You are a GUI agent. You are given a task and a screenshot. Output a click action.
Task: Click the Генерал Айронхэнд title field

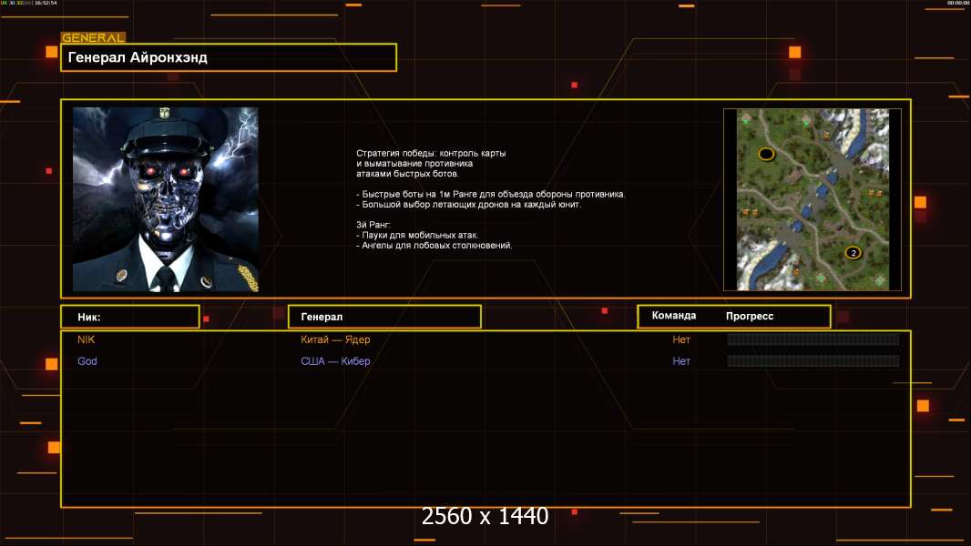229,57
